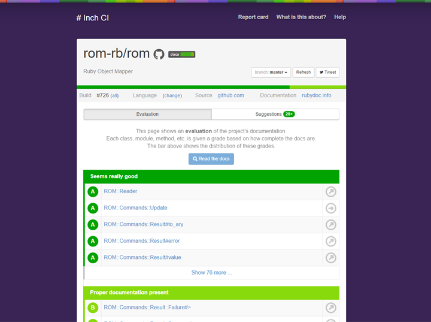431x322 pixels.
Task: Click the Seems really good section header
Action: pos(211,176)
